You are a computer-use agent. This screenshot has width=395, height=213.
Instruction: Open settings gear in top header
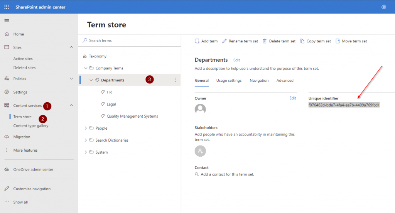383,7
